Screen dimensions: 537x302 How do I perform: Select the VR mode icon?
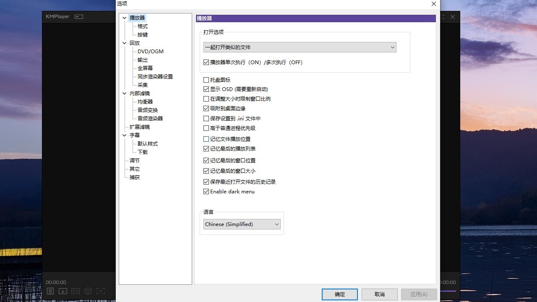click(x=76, y=291)
